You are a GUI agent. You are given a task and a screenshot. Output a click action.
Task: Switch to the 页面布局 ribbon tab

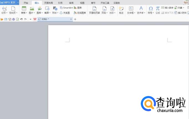tap(48, 2)
